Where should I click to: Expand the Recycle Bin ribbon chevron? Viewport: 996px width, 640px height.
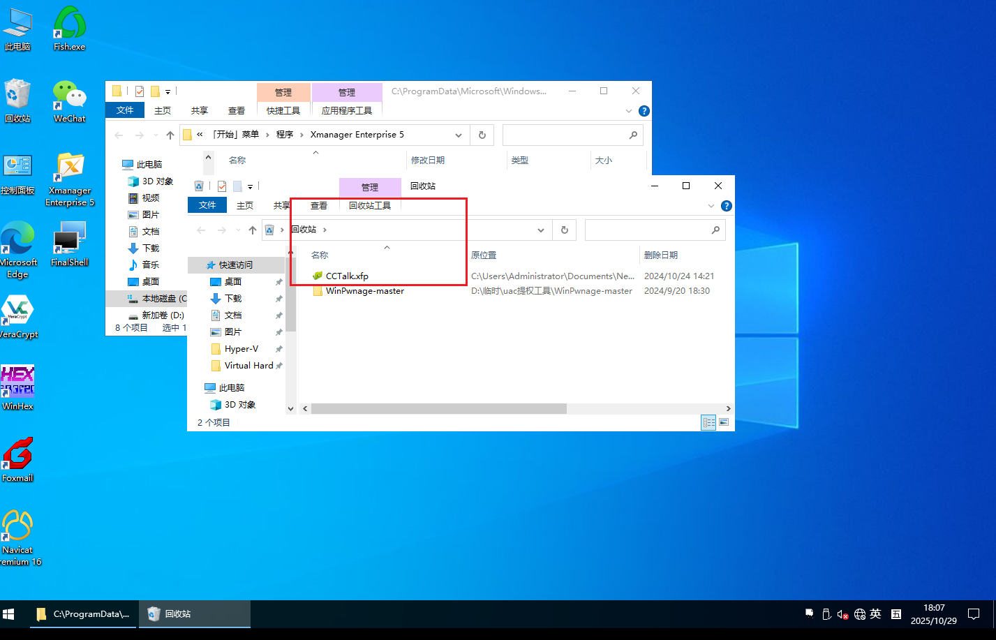coord(711,206)
